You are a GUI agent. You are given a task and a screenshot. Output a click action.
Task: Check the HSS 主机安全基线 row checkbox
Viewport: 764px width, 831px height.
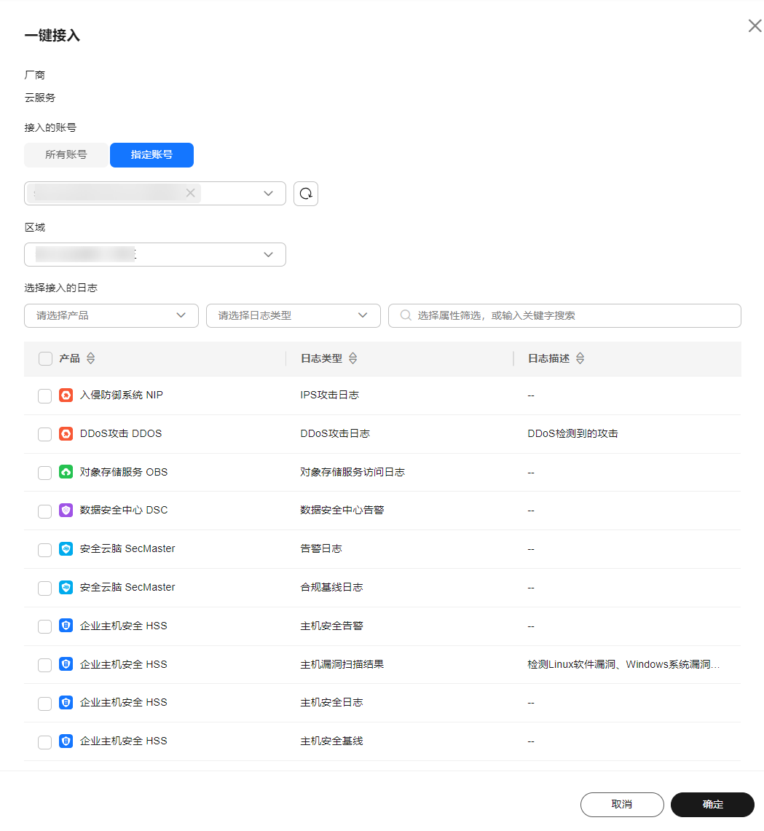tap(44, 742)
